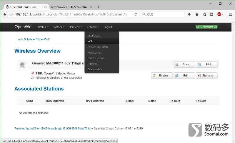235x143 pixels.
Task: Focus the browser search box
Action: click(163, 14)
